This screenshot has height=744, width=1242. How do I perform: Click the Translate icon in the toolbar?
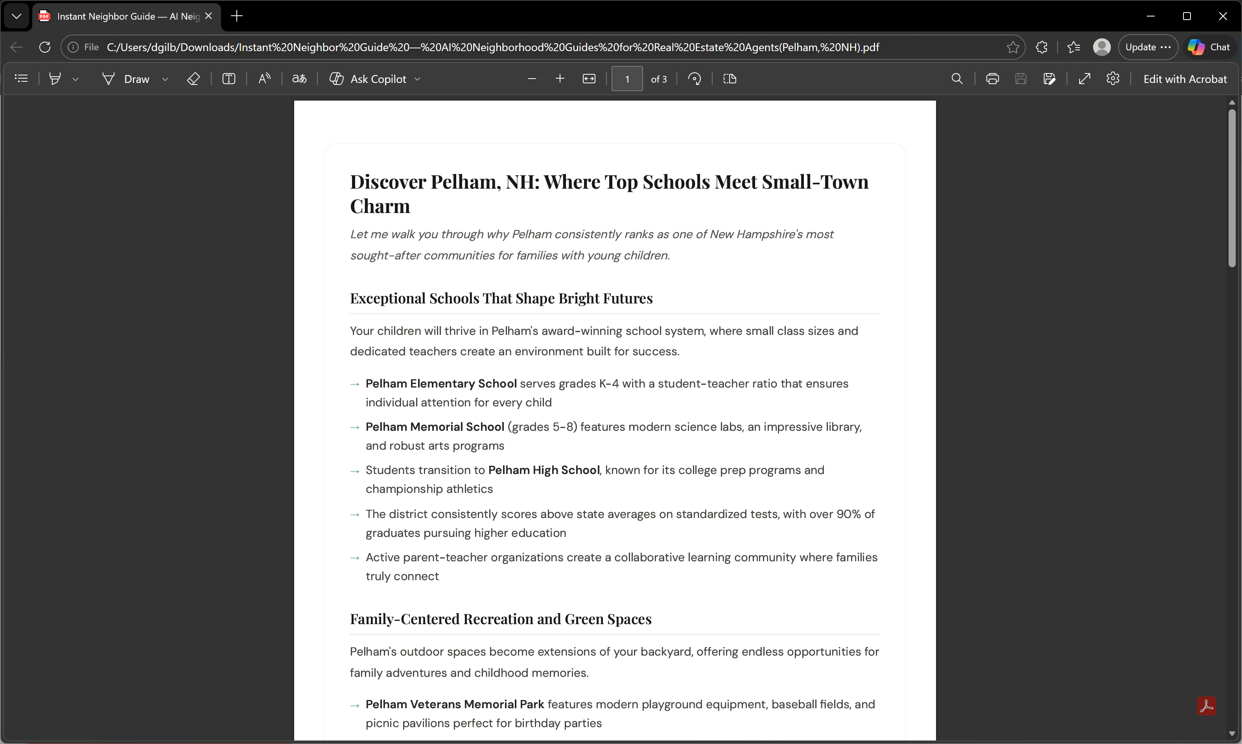[x=299, y=79]
